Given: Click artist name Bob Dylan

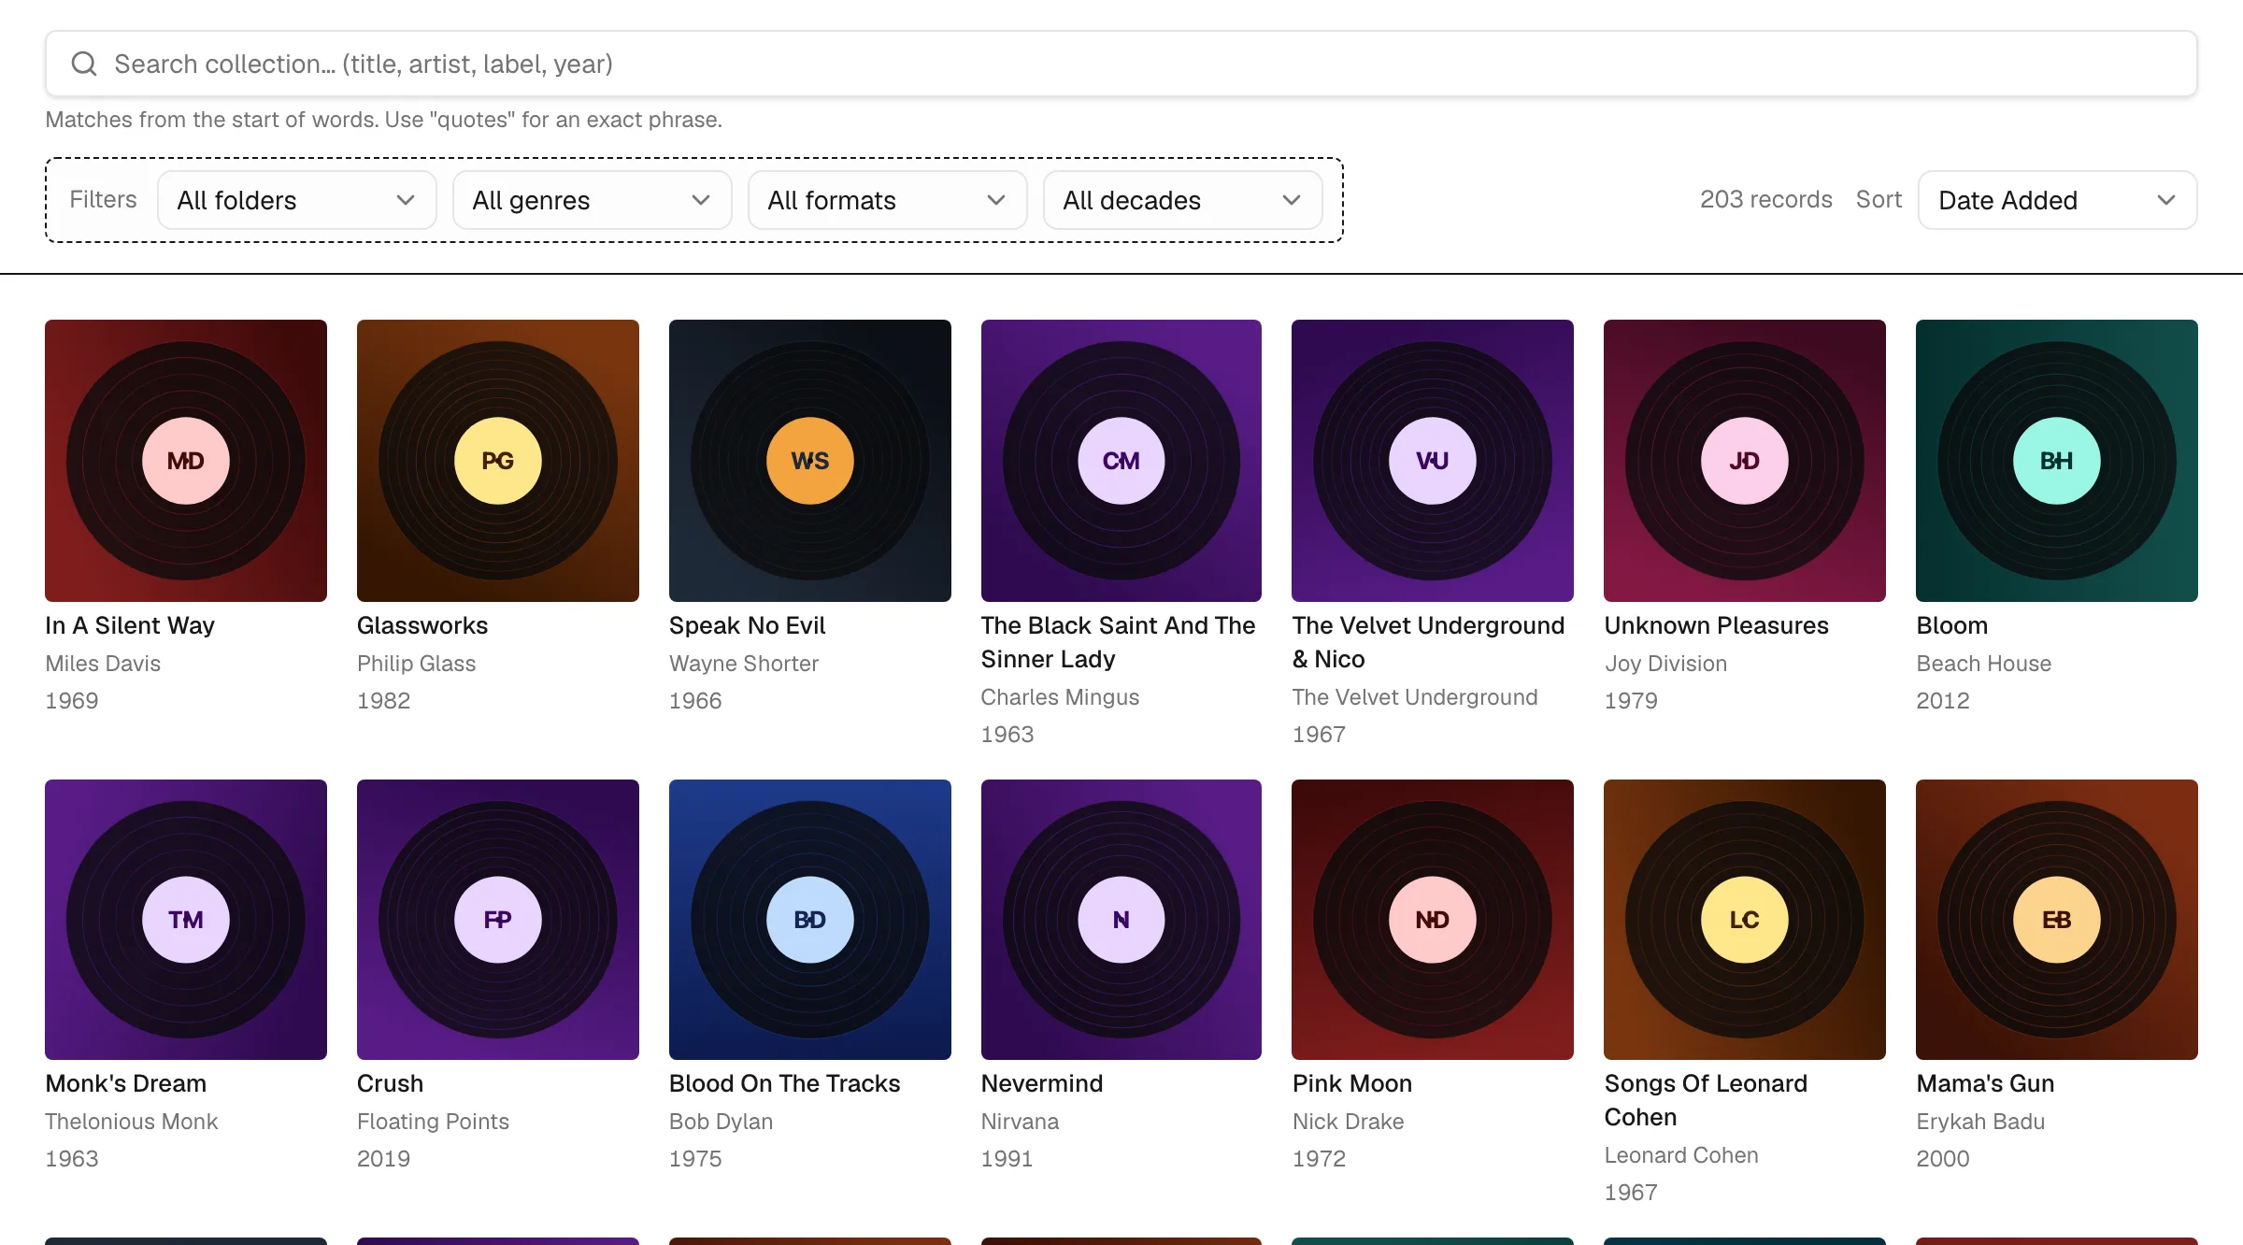Looking at the screenshot, I should pyautogui.click(x=721, y=1122).
